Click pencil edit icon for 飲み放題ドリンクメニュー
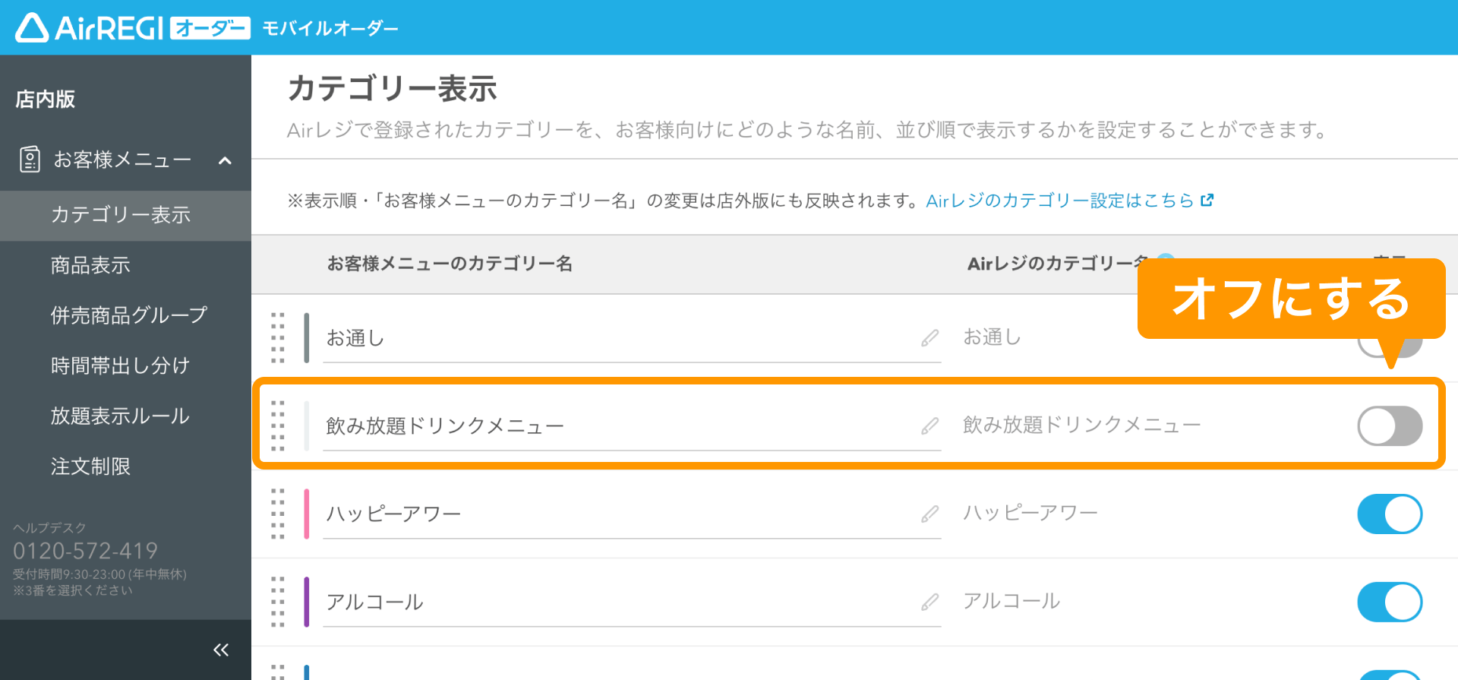 click(x=930, y=426)
